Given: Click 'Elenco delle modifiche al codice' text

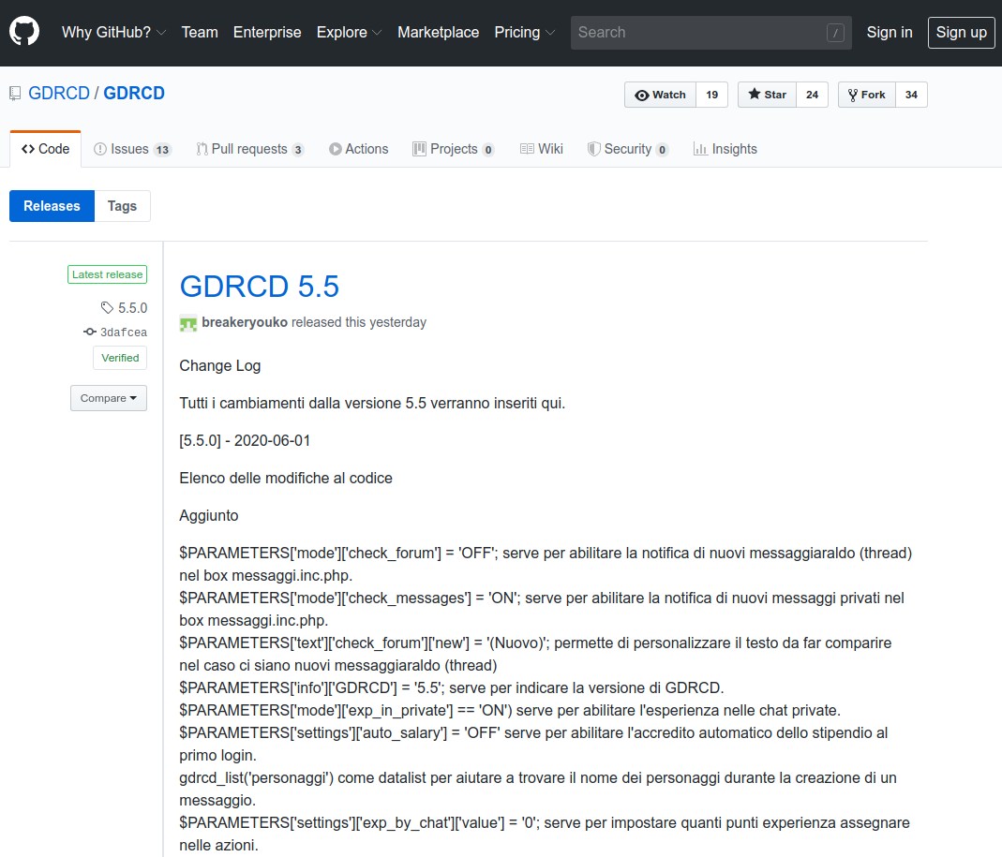Looking at the screenshot, I should pos(286,478).
